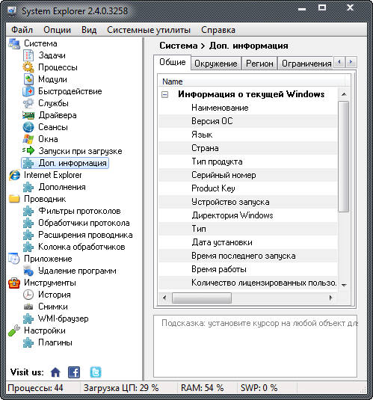373x400 pixels.
Task: Click the horizontal scrollbar left arrow
Action: tap(164, 298)
